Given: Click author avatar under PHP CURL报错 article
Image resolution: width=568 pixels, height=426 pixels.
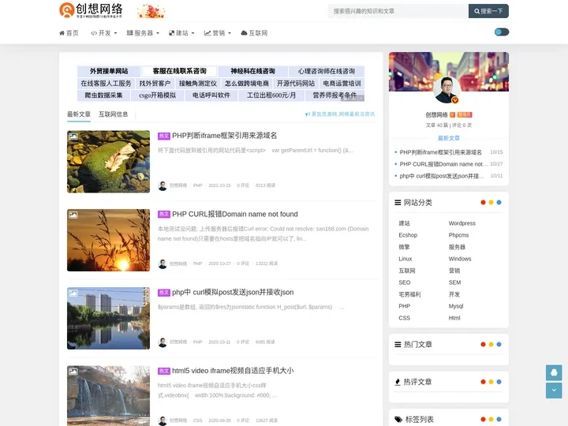Looking at the screenshot, I should point(163,263).
